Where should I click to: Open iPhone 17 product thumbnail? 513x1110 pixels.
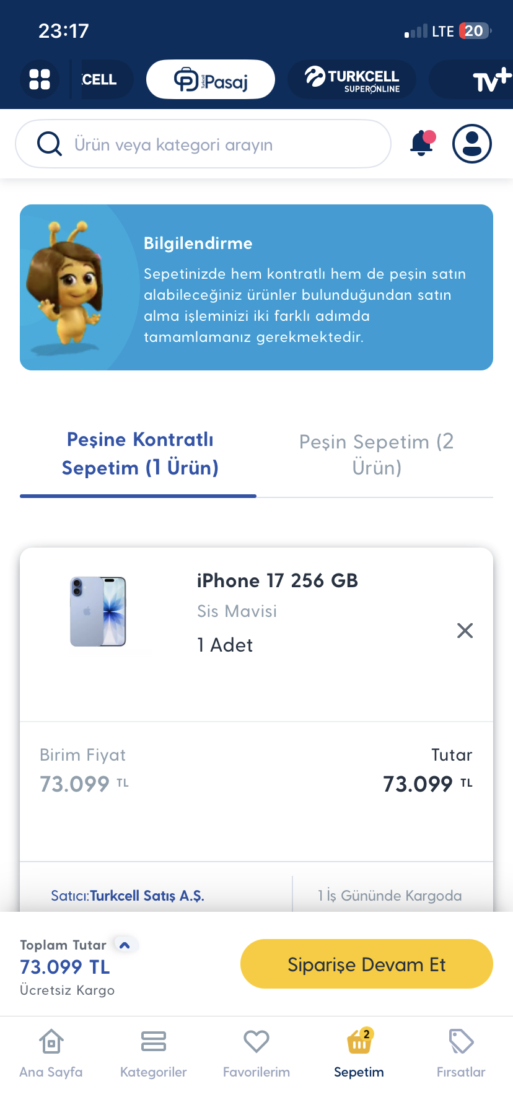[99, 611]
